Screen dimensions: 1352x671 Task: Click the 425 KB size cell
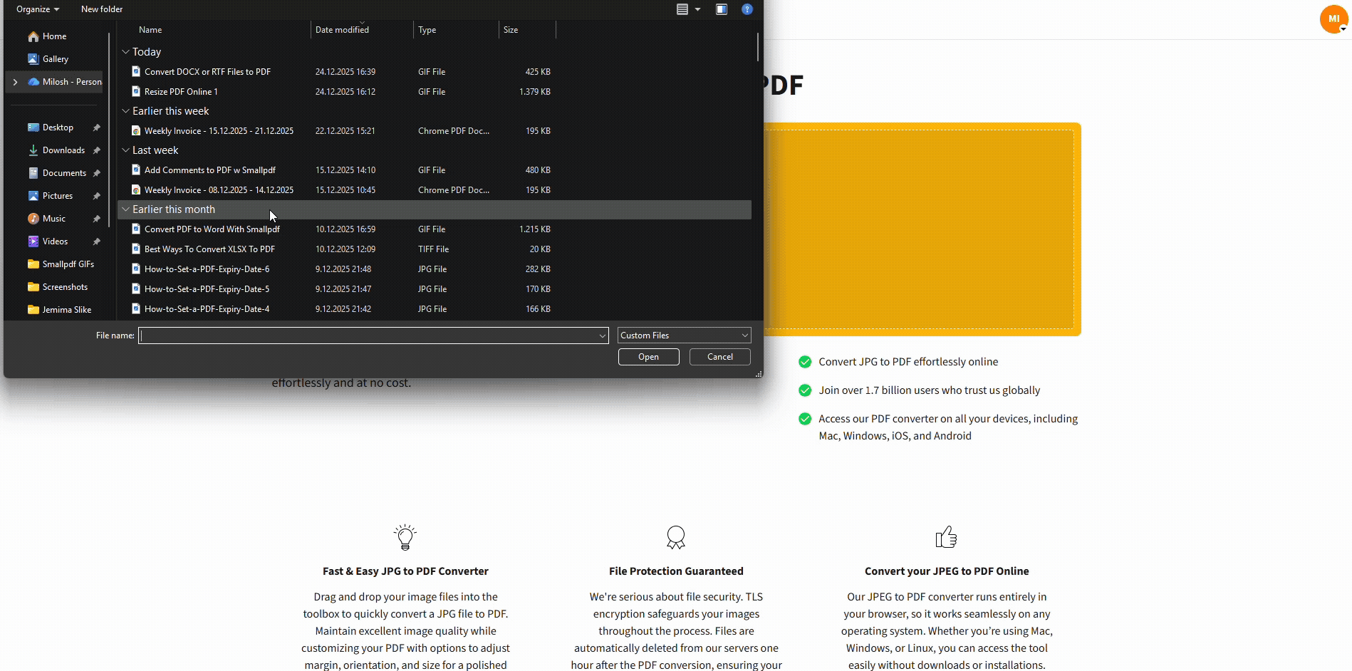pyautogui.click(x=538, y=72)
